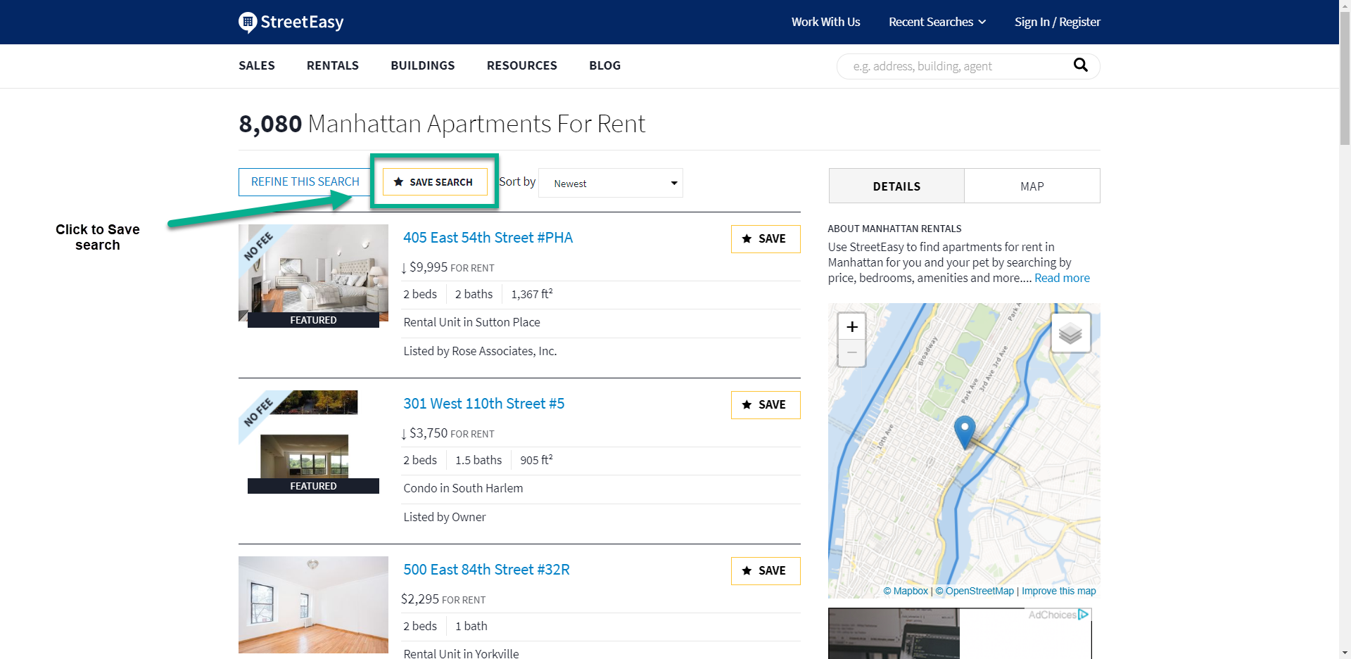This screenshot has width=1351, height=659.
Task: Open the 405 East 54th Street bedroom photo
Action: coord(313,273)
